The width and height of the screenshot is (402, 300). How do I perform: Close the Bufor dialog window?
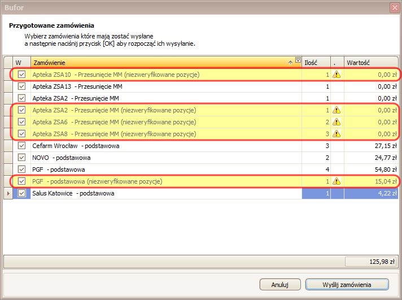[394, 7]
